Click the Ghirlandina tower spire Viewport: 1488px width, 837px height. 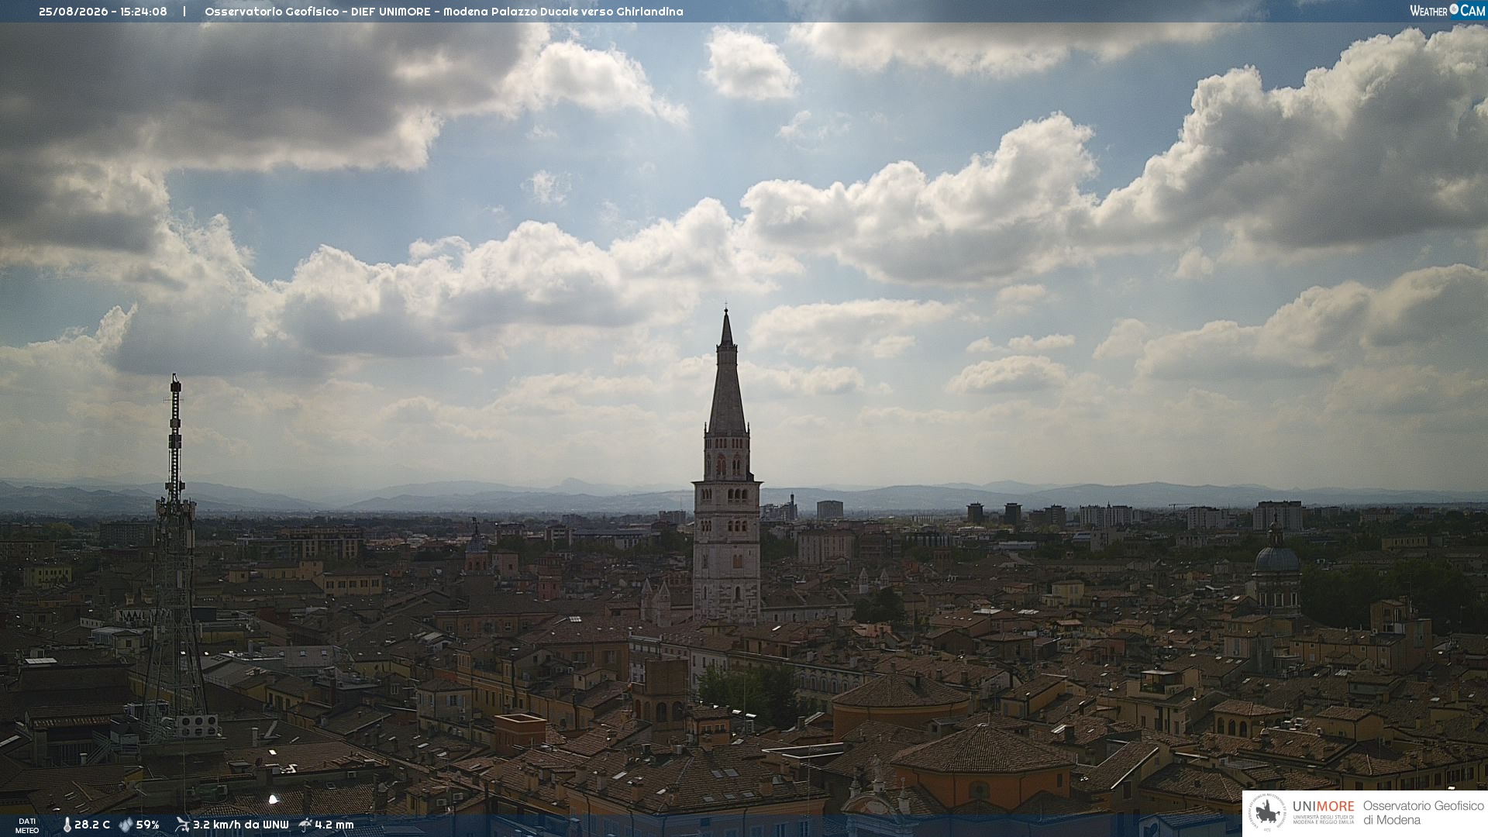(727, 372)
